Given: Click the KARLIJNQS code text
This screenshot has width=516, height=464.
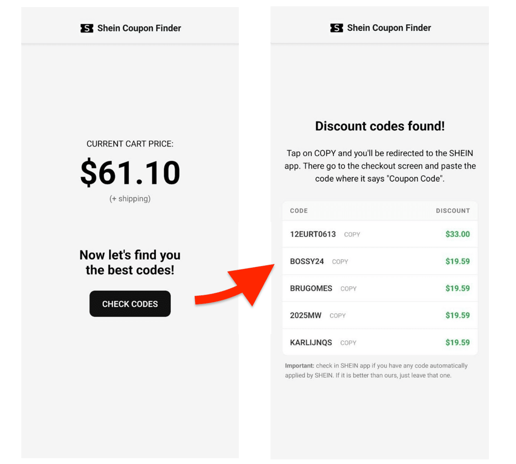Looking at the screenshot, I should coord(311,343).
